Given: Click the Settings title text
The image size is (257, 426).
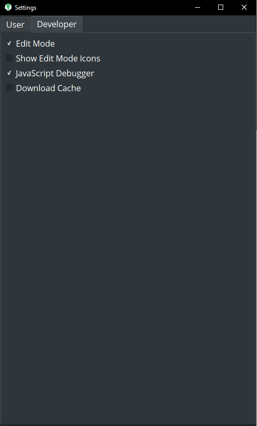Looking at the screenshot, I should (x=26, y=8).
